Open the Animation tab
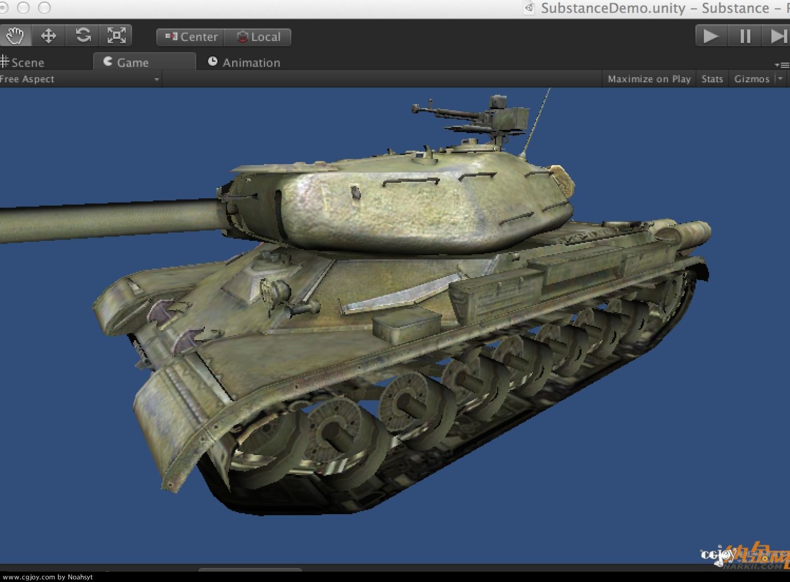This screenshot has width=790, height=582. point(244,63)
